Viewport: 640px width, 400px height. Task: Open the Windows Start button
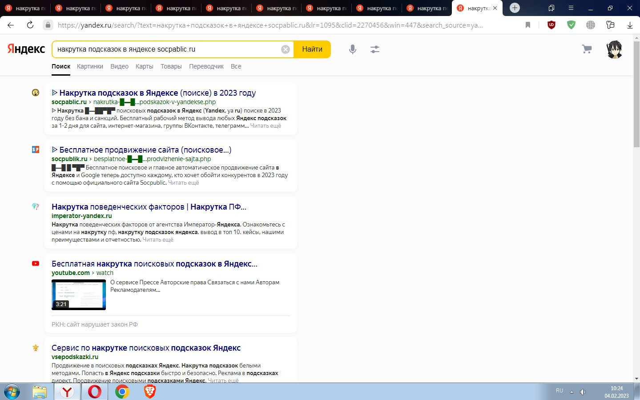click(12, 392)
